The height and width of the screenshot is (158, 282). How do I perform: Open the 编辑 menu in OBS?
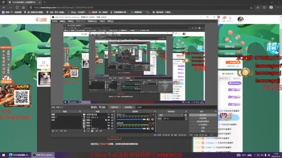point(62,21)
